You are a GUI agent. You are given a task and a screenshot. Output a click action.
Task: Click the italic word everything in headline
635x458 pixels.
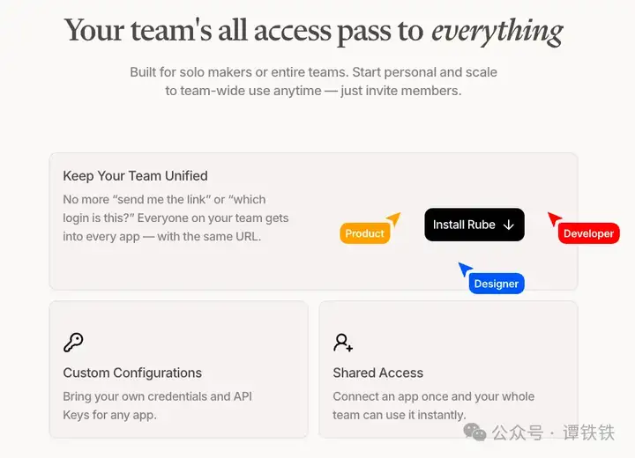(x=497, y=31)
